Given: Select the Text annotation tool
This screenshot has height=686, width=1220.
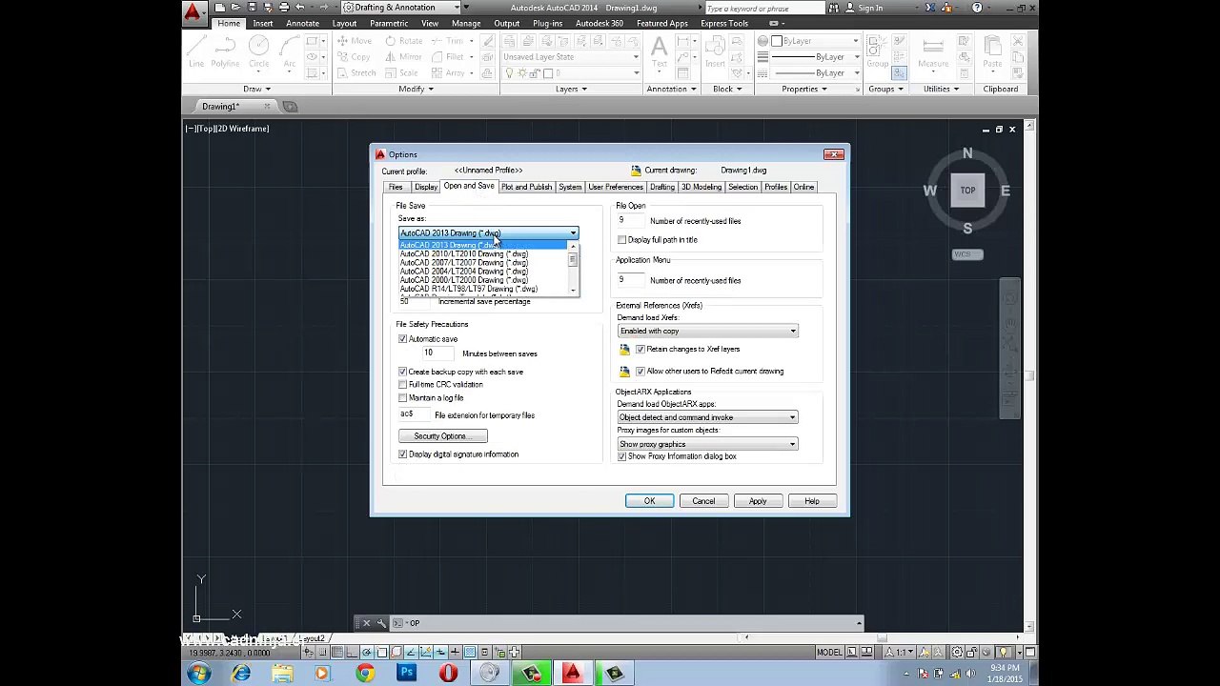Looking at the screenshot, I should pos(659,52).
